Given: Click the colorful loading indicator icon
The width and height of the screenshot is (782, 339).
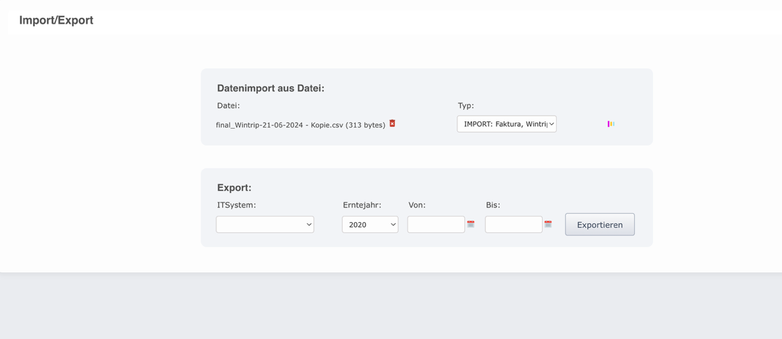Looking at the screenshot, I should pos(611,124).
